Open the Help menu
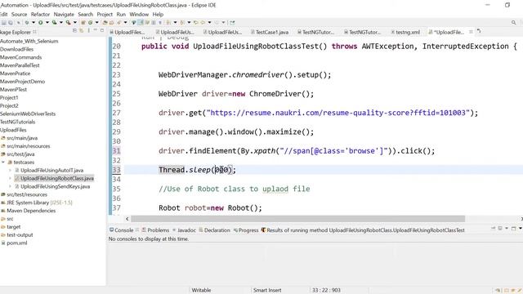Viewport: 523px width, 294px height. (158, 15)
